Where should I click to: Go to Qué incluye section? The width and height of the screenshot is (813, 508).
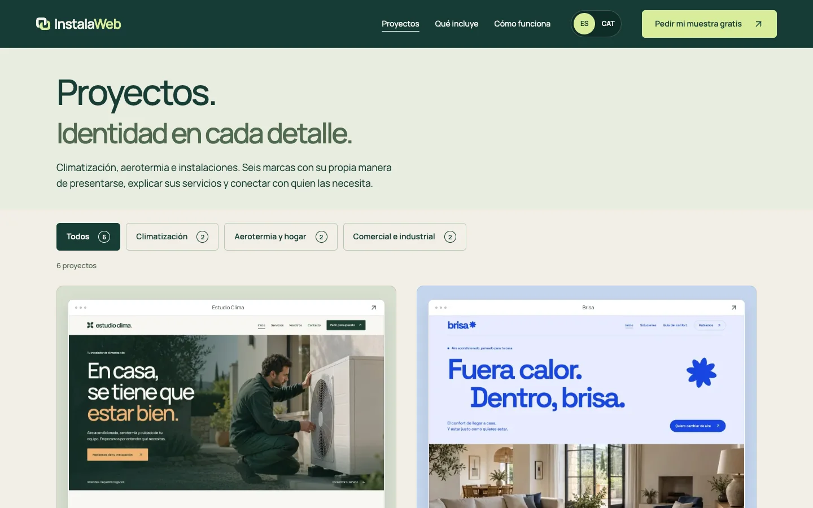click(x=457, y=24)
